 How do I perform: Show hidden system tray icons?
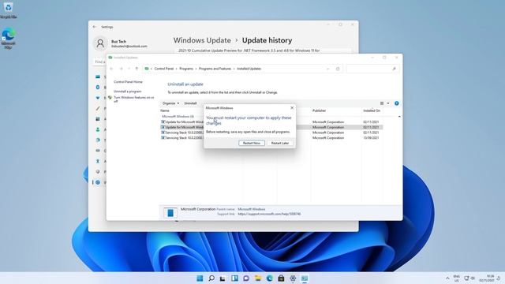coord(447,278)
